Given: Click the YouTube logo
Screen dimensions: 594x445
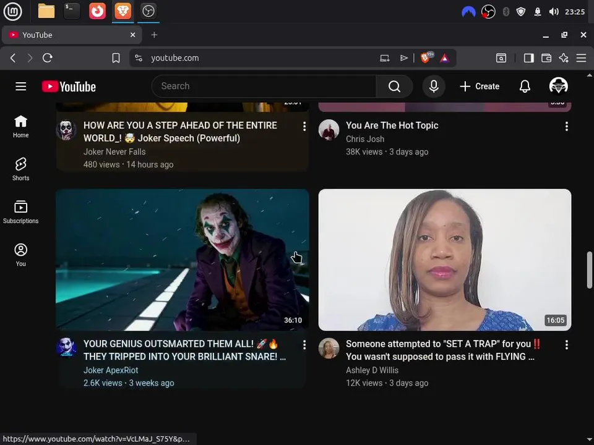Looking at the screenshot, I should pos(69,87).
